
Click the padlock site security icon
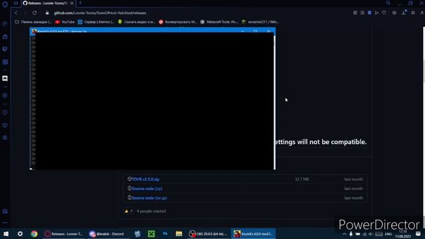[x=47, y=13]
